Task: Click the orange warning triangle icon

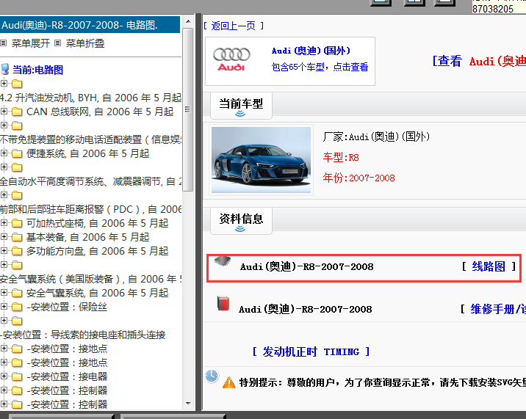Action: pyautogui.click(x=229, y=382)
